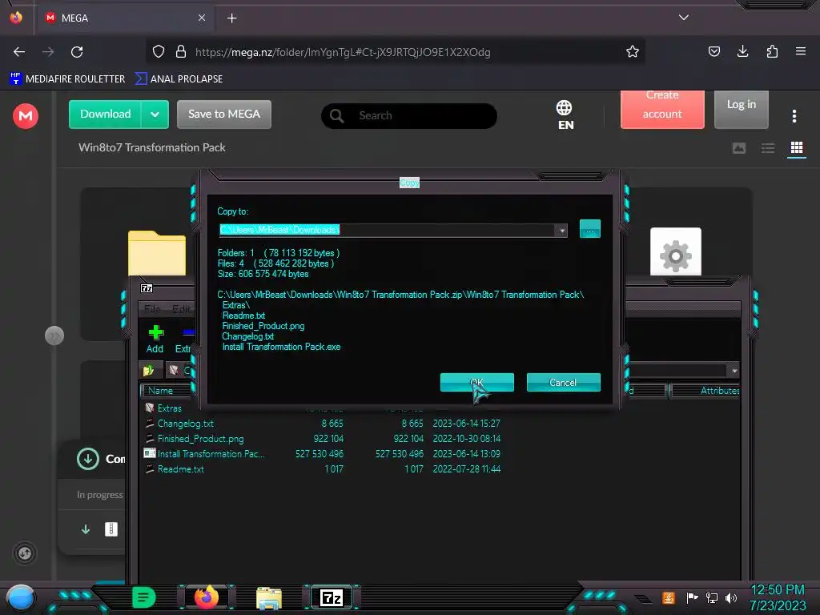Open Firefox shield tracking protection
This screenshot has width=820, height=615.
159,51
